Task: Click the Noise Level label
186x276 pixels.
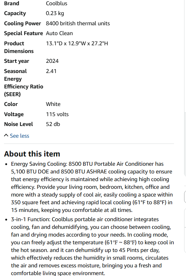Action: pos(19,124)
